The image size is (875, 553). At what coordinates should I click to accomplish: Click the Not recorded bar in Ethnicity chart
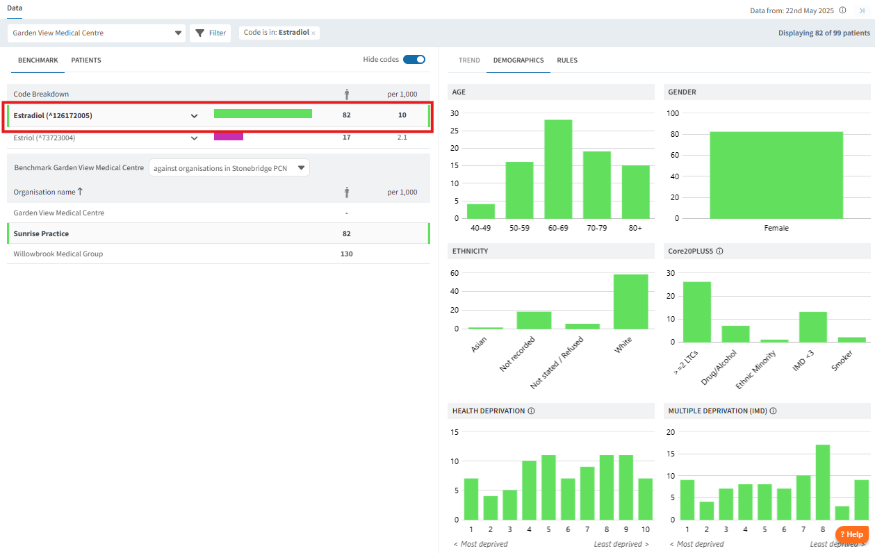(x=534, y=320)
